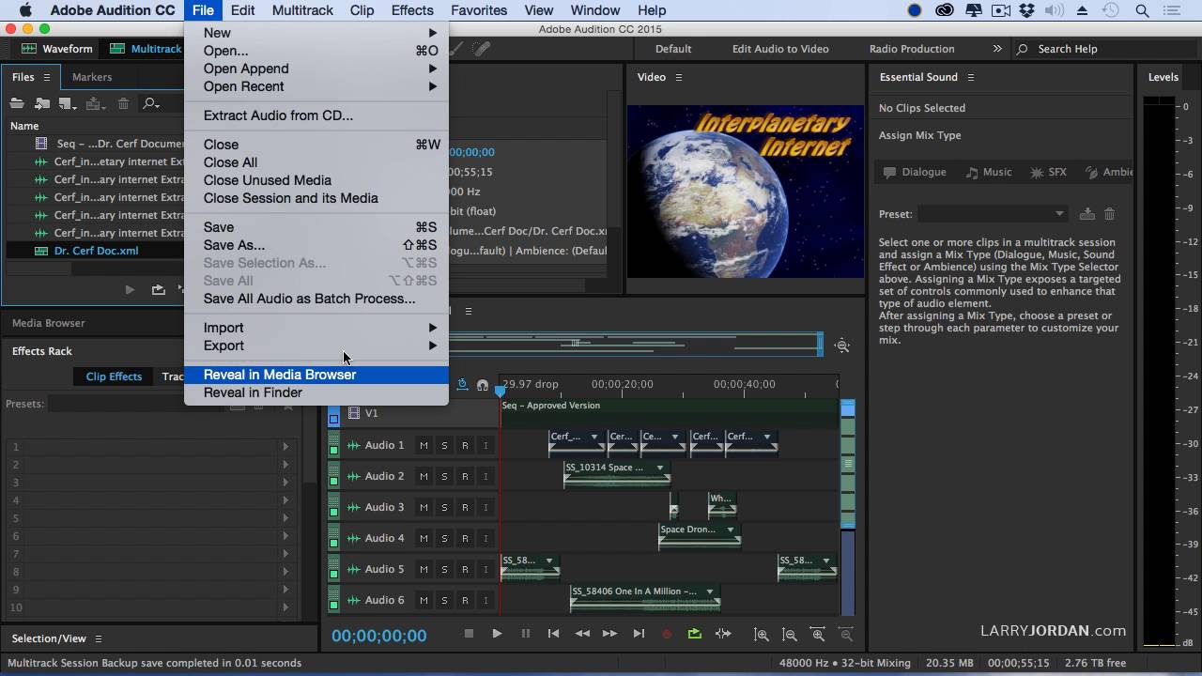
Task: Click the Search Help field
Action: (x=1104, y=49)
